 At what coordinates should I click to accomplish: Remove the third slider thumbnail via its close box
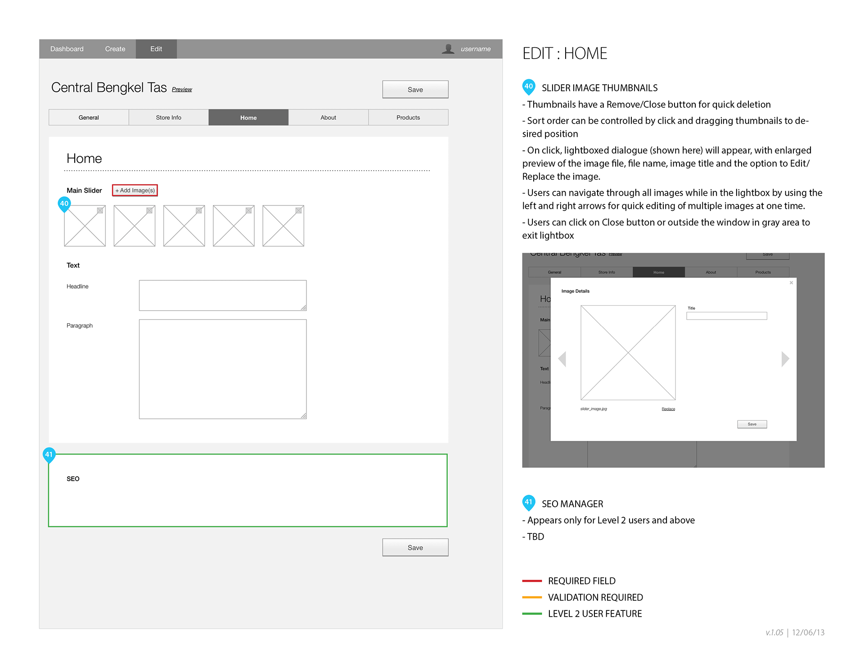pyautogui.click(x=199, y=211)
